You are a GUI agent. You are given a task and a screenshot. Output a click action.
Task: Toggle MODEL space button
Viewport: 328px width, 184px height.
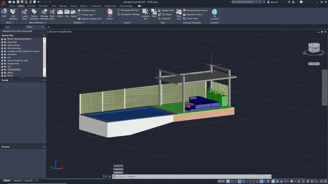[221, 181]
